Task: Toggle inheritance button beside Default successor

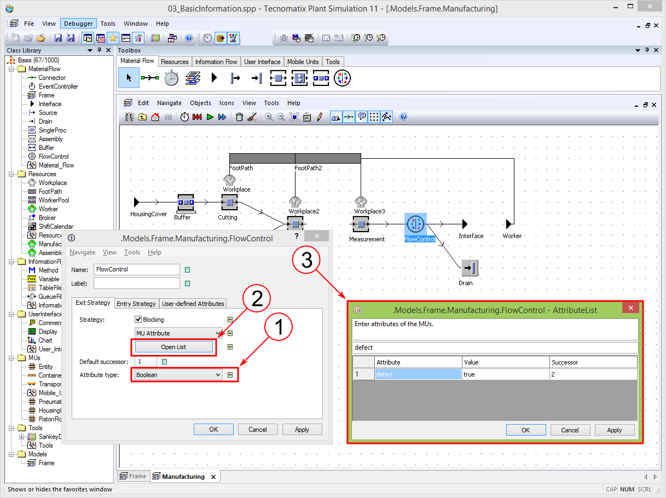Action: (x=164, y=361)
